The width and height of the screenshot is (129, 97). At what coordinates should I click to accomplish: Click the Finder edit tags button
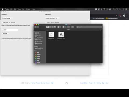click(x=72, y=27)
